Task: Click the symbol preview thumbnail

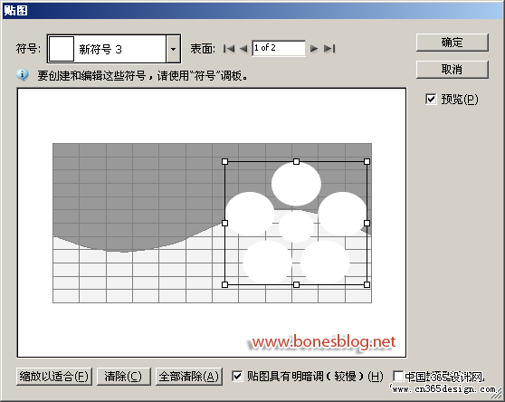Action: tap(62, 49)
